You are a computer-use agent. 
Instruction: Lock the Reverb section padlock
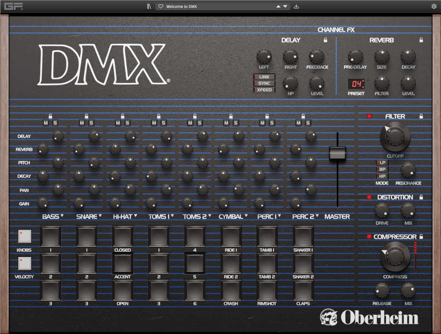pyautogui.click(x=420, y=40)
